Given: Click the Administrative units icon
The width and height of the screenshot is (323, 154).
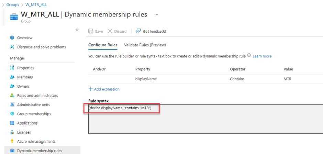Looking at the screenshot, I should pos(12,104).
